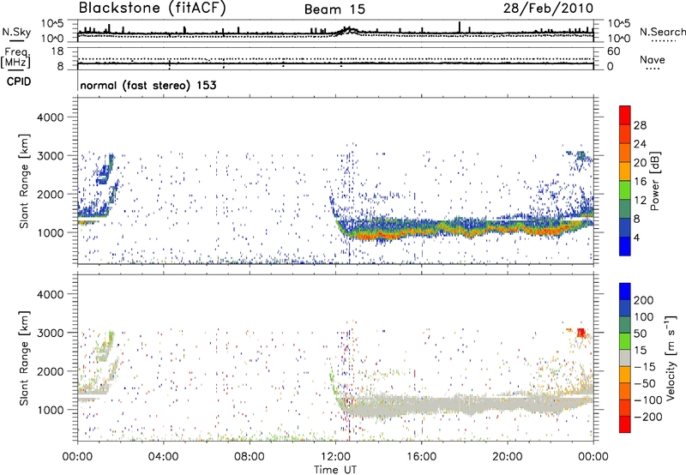Click the '2000' tick on the velocity panel
The height and width of the screenshot is (475, 686).
pyautogui.click(x=50, y=371)
